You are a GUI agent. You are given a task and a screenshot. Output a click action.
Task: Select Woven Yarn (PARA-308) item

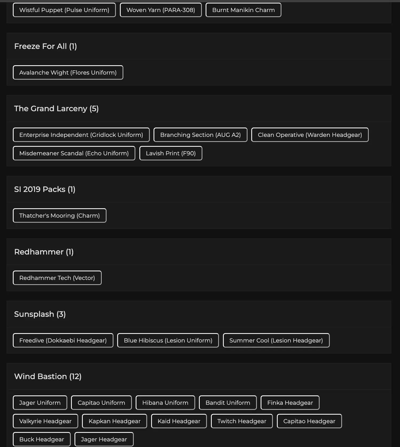tap(160, 10)
